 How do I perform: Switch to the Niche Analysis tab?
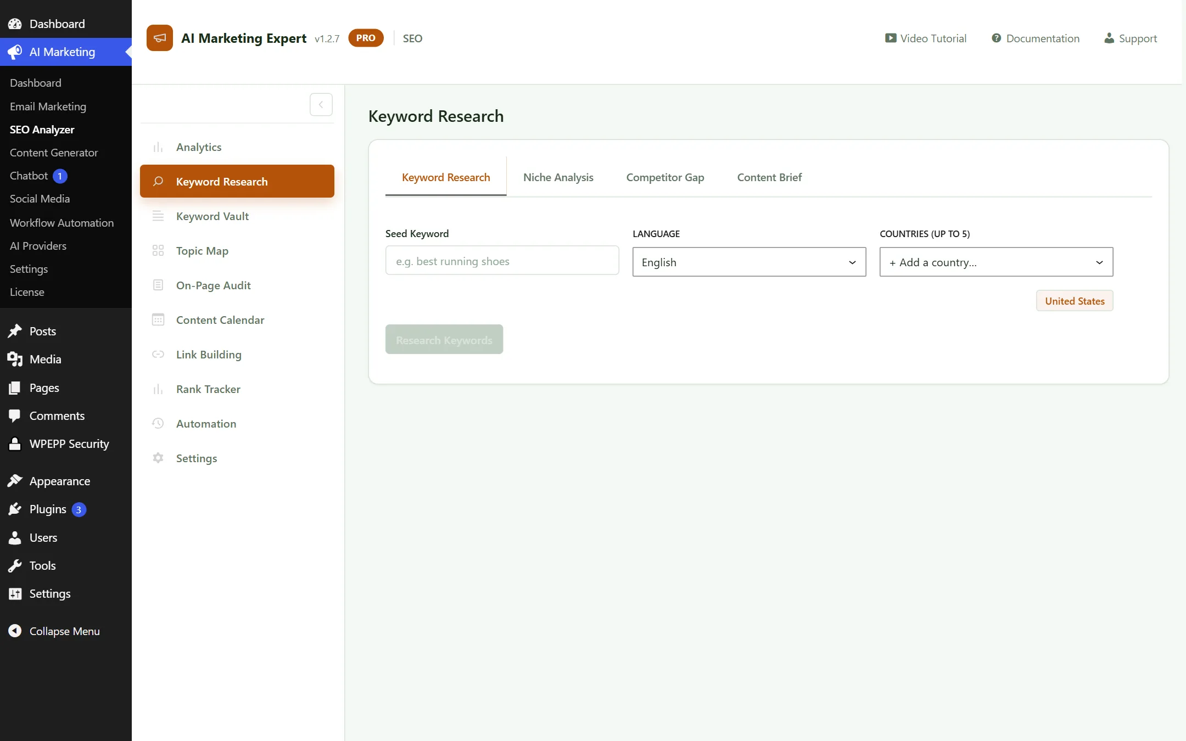click(x=558, y=177)
